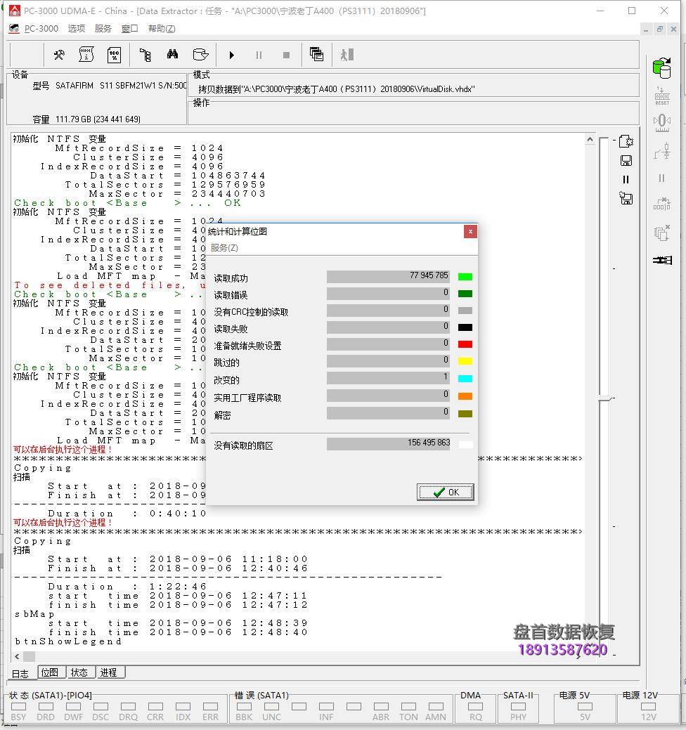Image resolution: width=686 pixels, height=730 pixels.
Task: Open the tree structure view icon
Action: (145, 55)
